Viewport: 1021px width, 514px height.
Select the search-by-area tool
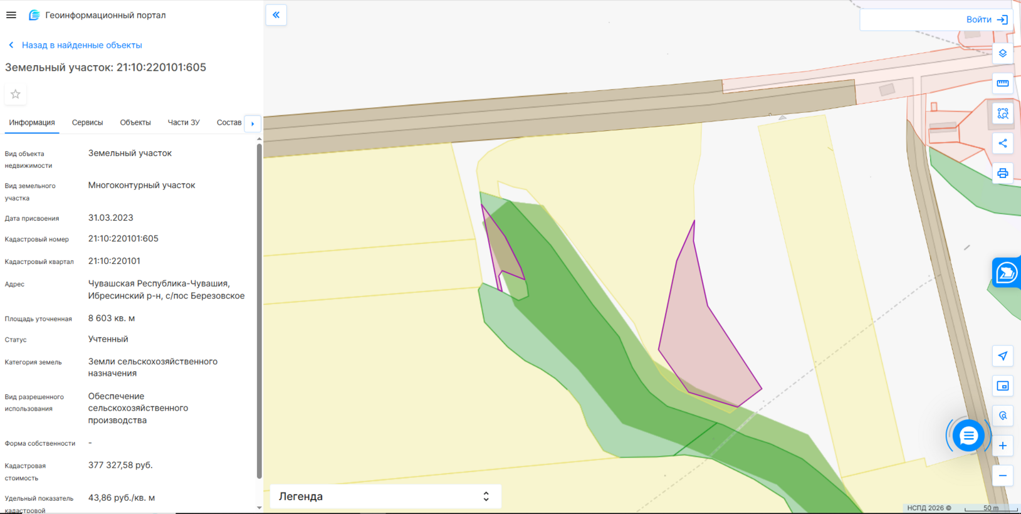click(x=1002, y=113)
